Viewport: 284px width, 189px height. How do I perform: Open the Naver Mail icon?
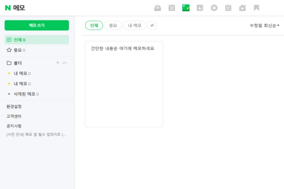pos(158,8)
